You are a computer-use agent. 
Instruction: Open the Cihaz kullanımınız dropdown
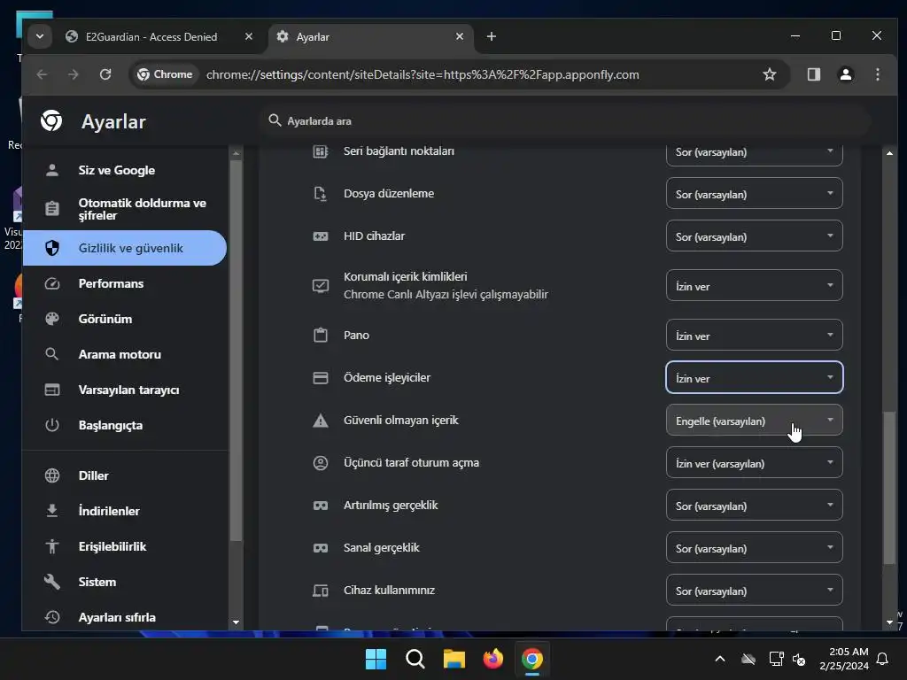tap(755, 591)
